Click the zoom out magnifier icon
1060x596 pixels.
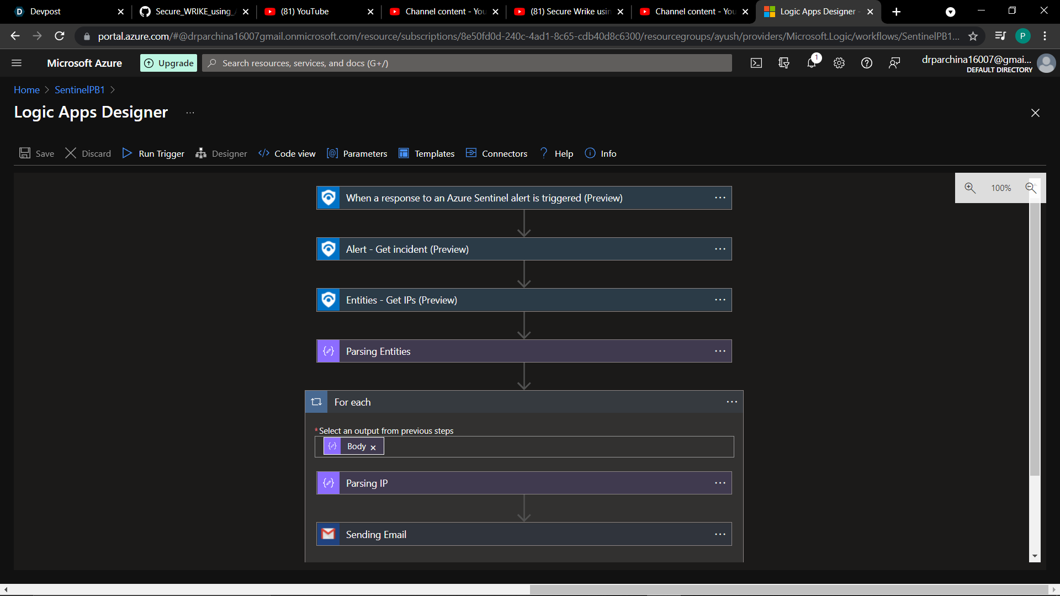click(1030, 188)
